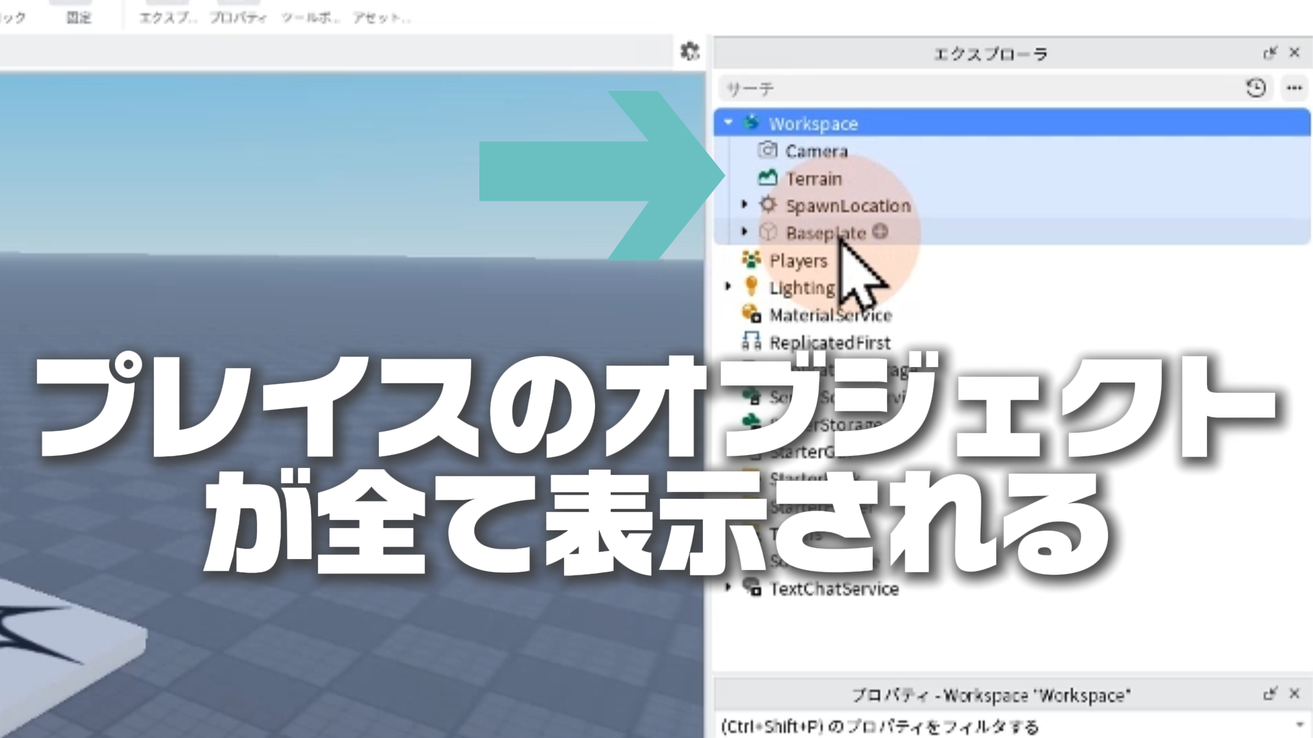Click the Lighting bulb icon
The height and width of the screenshot is (738, 1313).
click(x=751, y=286)
